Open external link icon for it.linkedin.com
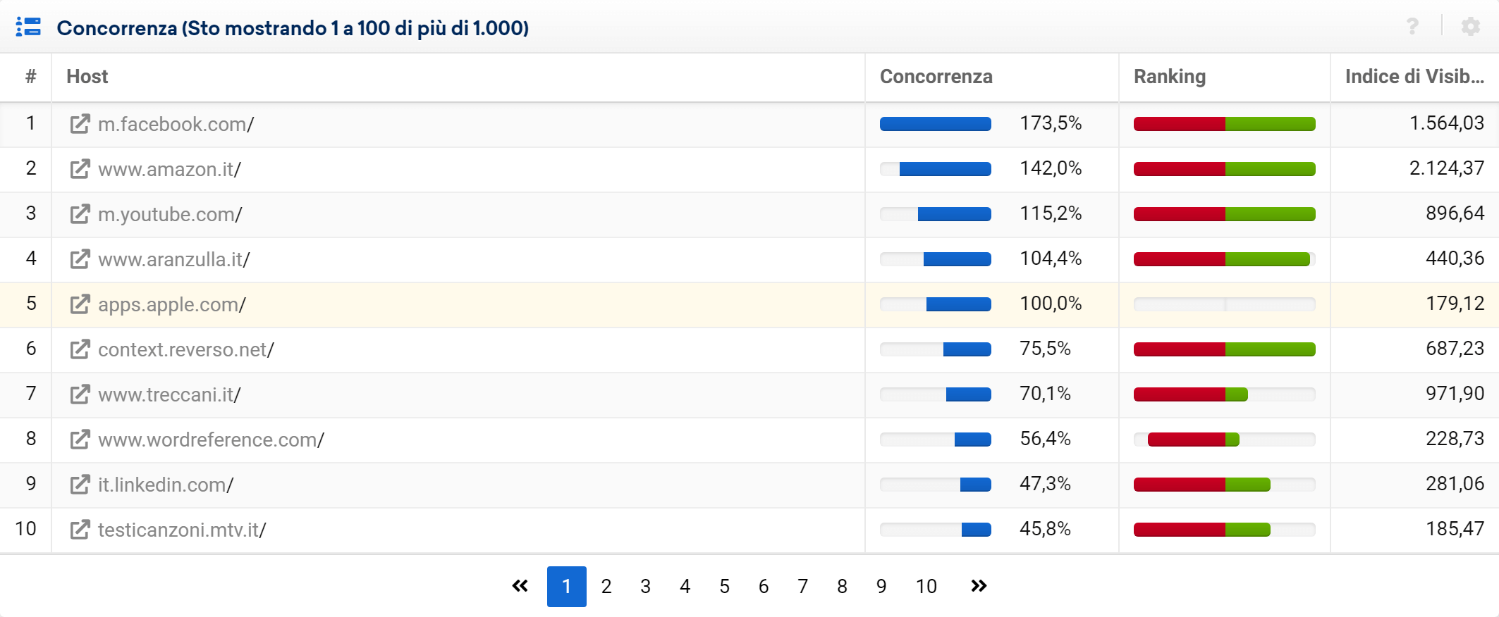 click(x=80, y=485)
